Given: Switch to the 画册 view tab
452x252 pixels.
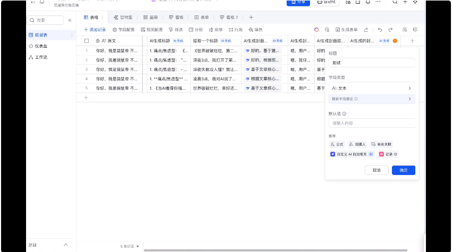Looking at the screenshot, I should [150, 18].
